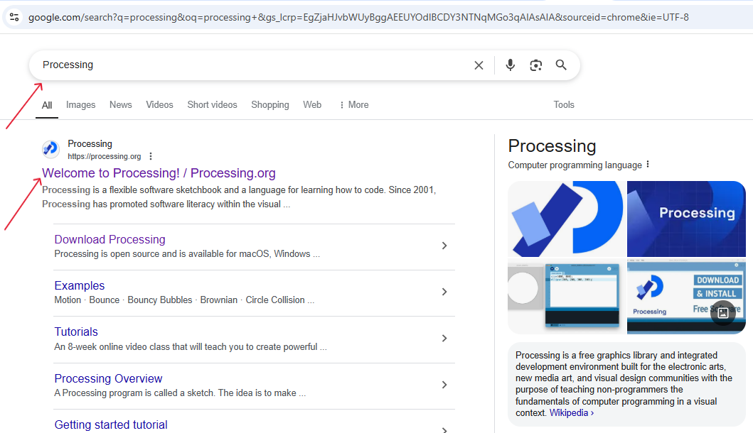The image size is (753, 433).
Task: Expand the Tutorials sitelink chevron
Action: tap(444, 339)
